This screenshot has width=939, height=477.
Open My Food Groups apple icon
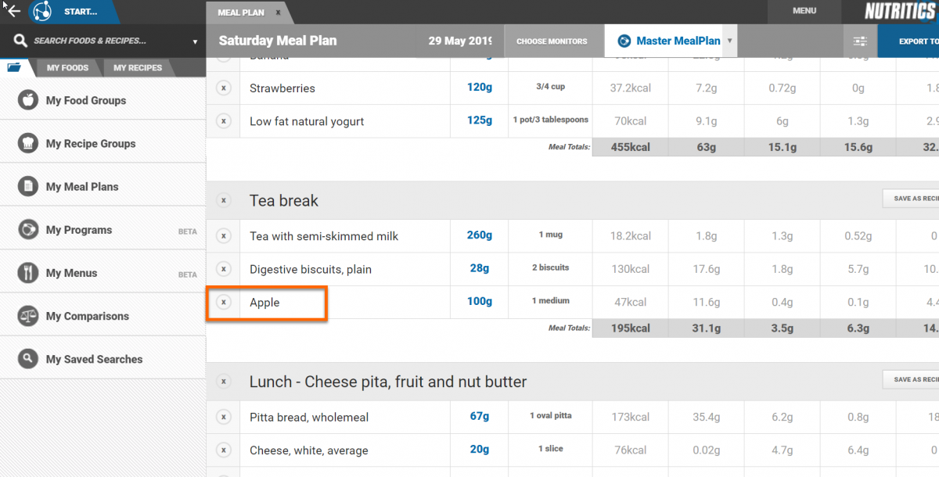click(28, 100)
